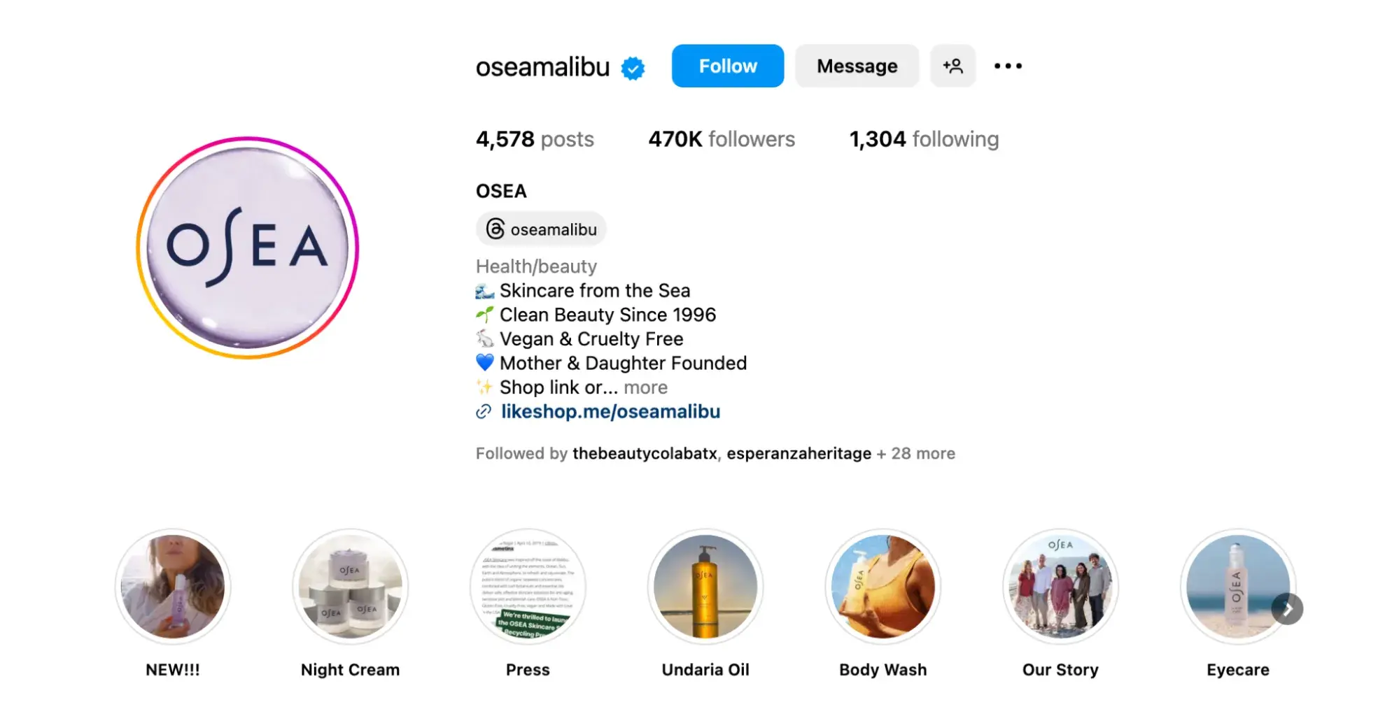Open the likeshop.me/oseamalibu link

tap(610, 412)
